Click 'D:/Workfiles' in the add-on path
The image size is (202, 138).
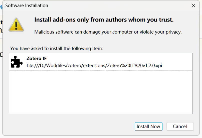(54, 65)
